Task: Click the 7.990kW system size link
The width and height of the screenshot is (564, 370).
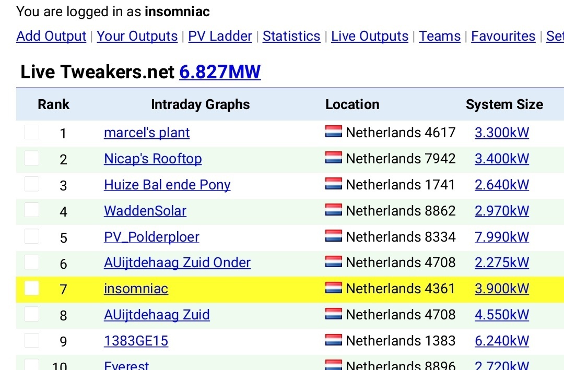Action: coord(502,237)
